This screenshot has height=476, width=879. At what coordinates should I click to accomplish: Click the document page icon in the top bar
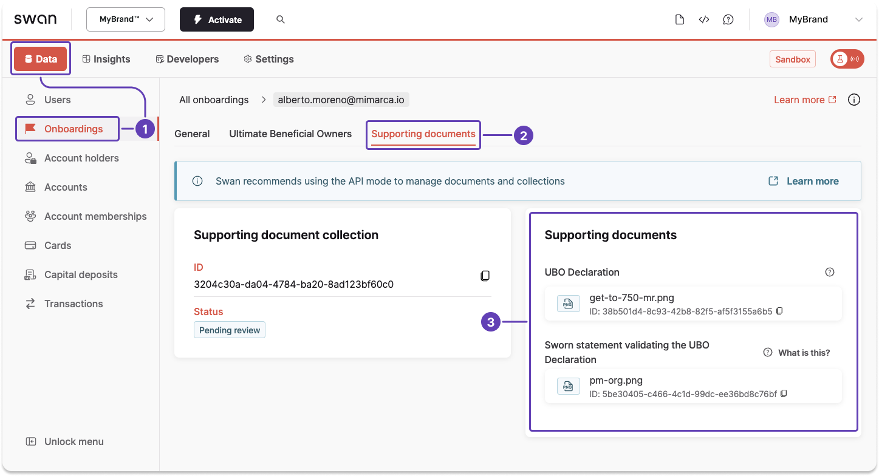tap(680, 19)
